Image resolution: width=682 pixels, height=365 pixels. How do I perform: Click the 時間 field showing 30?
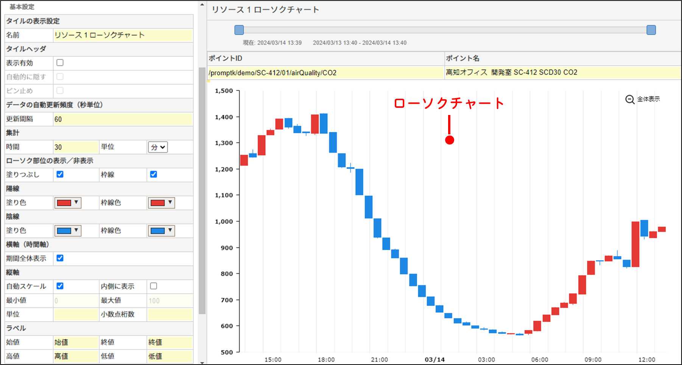coord(76,147)
